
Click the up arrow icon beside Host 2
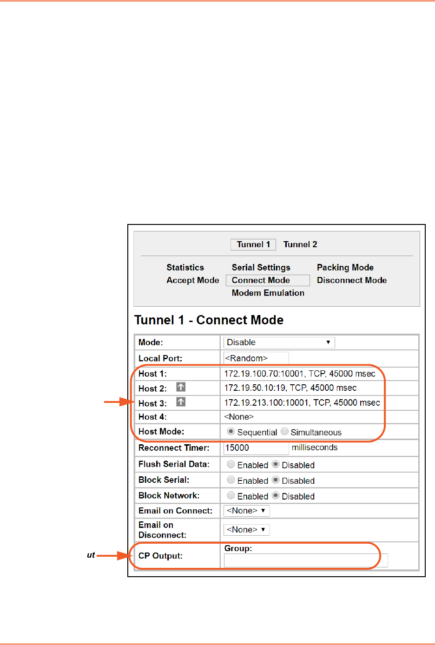pyautogui.click(x=181, y=387)
